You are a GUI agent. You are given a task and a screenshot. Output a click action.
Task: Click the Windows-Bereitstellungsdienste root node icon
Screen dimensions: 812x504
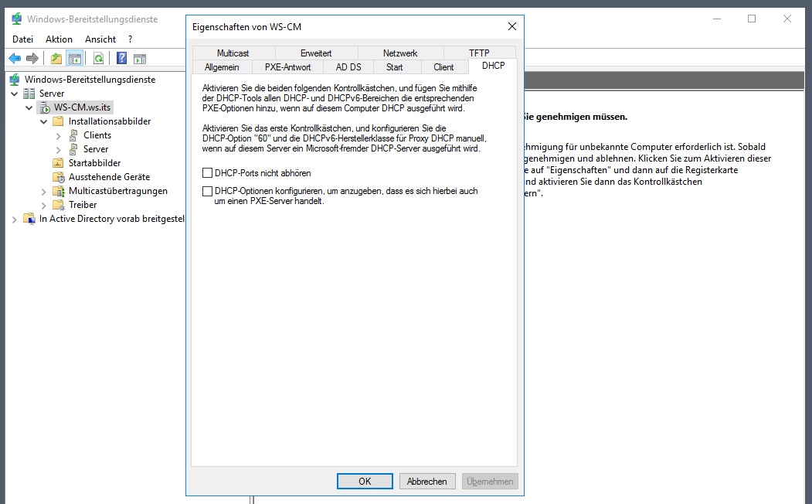point(15,80)
